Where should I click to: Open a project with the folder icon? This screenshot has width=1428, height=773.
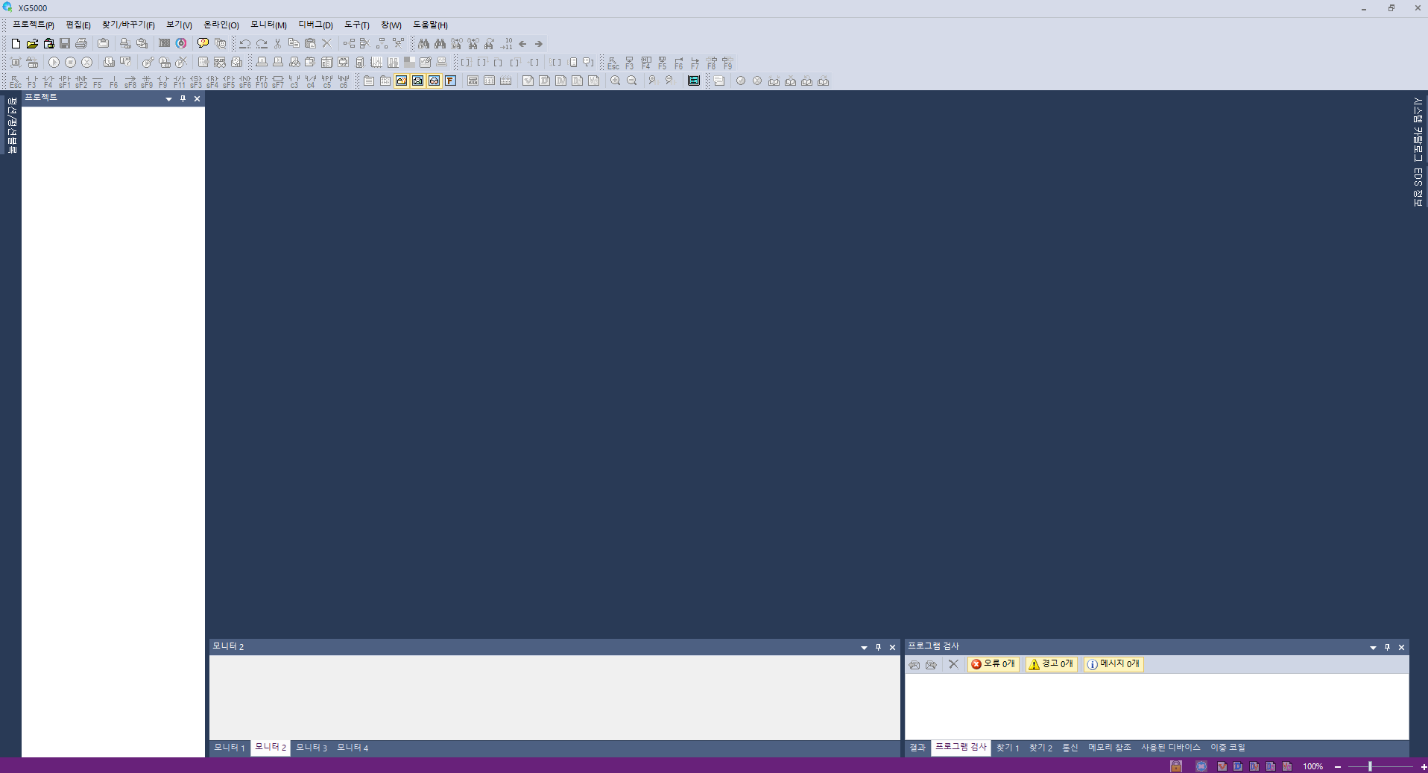(x=32, y=44)
